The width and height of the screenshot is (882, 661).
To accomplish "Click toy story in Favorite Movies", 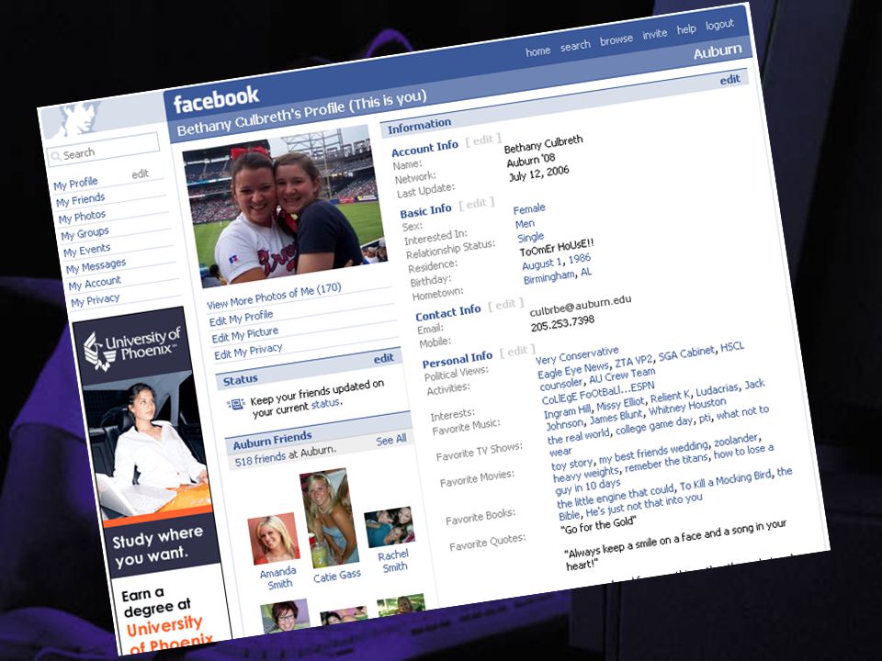I will [x=572, y=465].
